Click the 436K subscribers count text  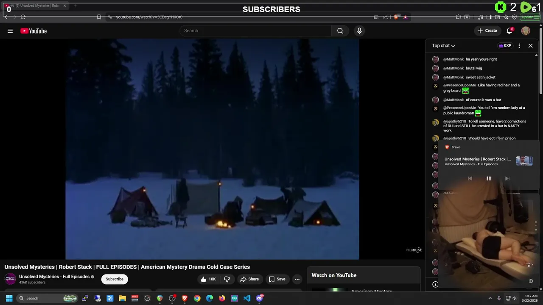point(32,283)
